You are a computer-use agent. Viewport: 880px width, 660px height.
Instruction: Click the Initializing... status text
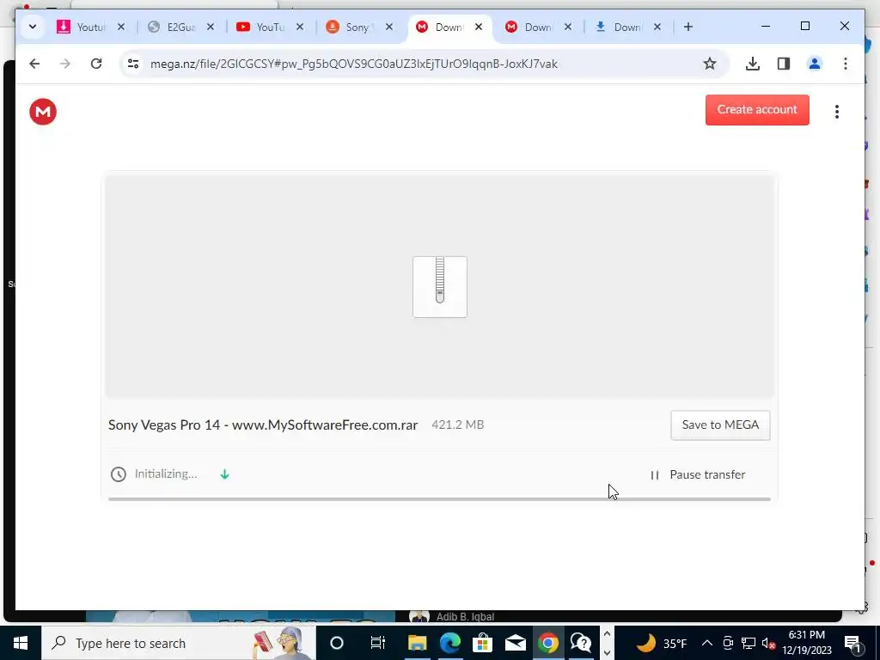pos(166,474)
